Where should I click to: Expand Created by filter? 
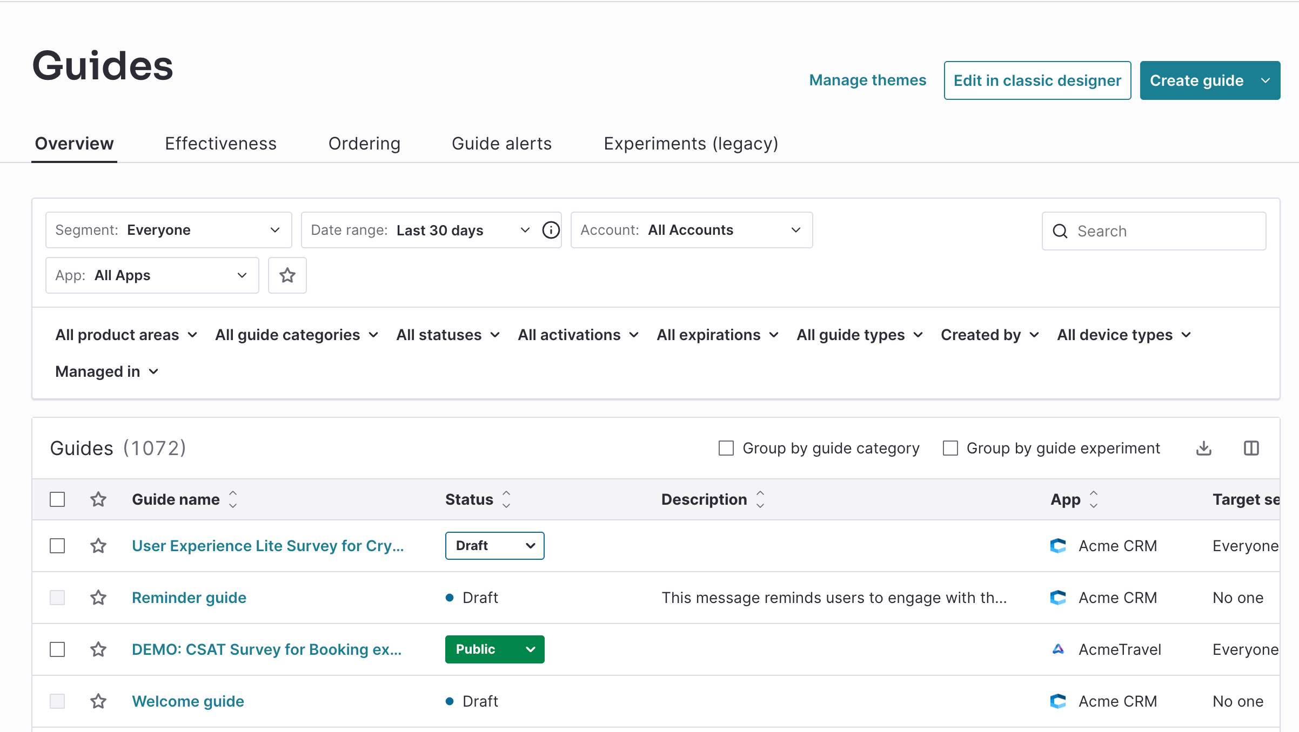click(x=990, y=335)
